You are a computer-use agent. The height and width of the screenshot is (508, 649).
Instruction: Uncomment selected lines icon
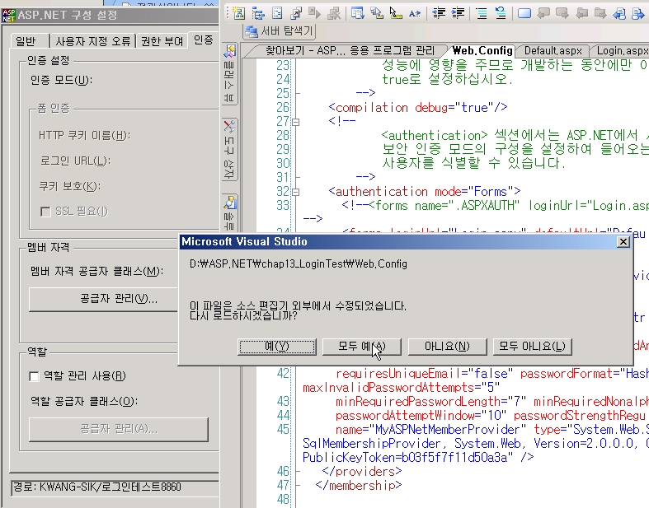click(x=501, y=13)
